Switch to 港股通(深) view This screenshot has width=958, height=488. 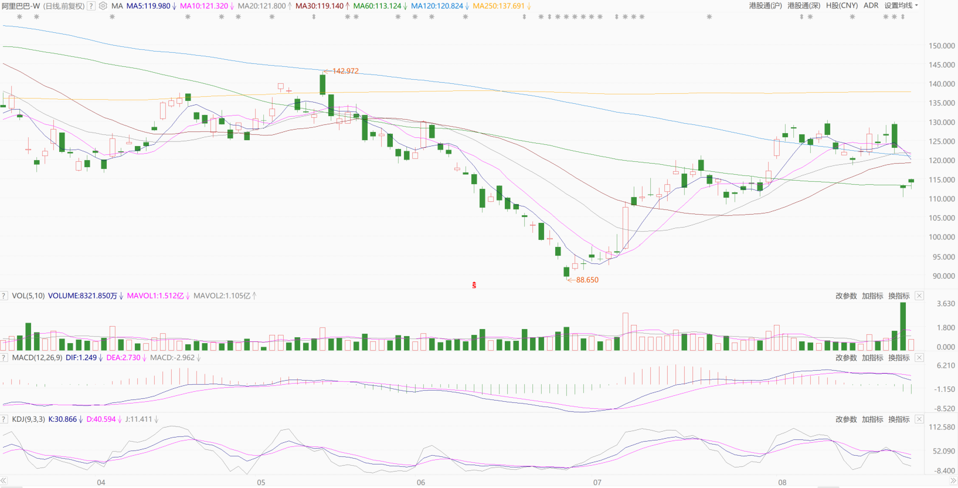tap(804, 6)
